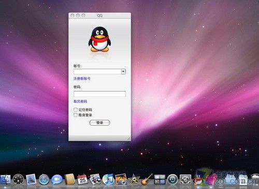Toggle the 隐身登录 invisible login checkbox
This screenshot has width=259, height=189.
[76, 115]
